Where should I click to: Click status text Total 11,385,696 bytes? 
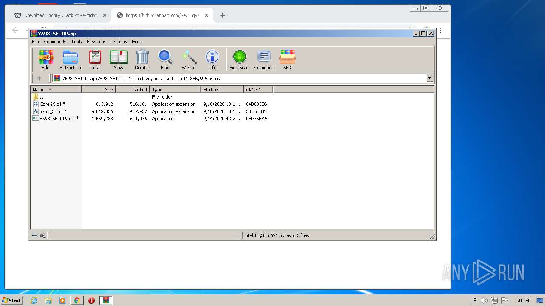coord(276,235)
